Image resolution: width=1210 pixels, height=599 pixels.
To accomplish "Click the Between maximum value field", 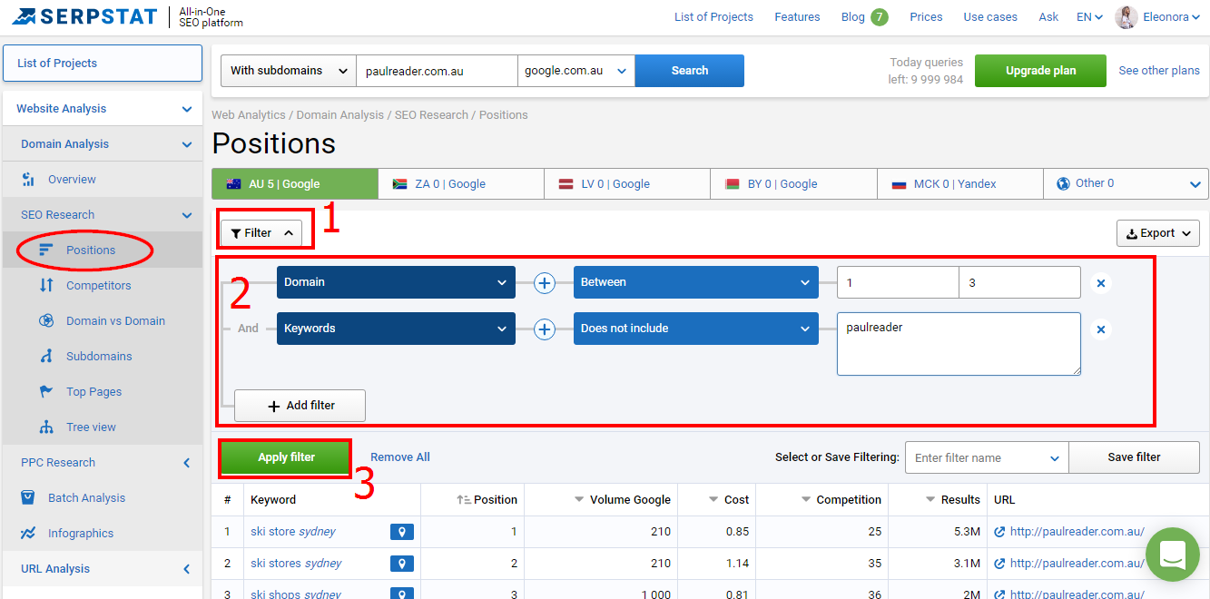I will [x=1019, y=282].
